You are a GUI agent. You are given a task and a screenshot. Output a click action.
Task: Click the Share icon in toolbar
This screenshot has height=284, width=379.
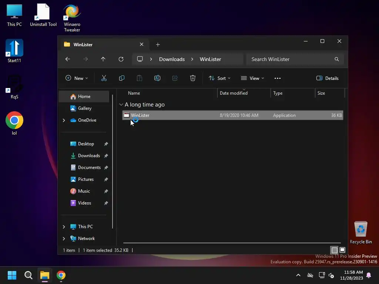pos(175,78)
